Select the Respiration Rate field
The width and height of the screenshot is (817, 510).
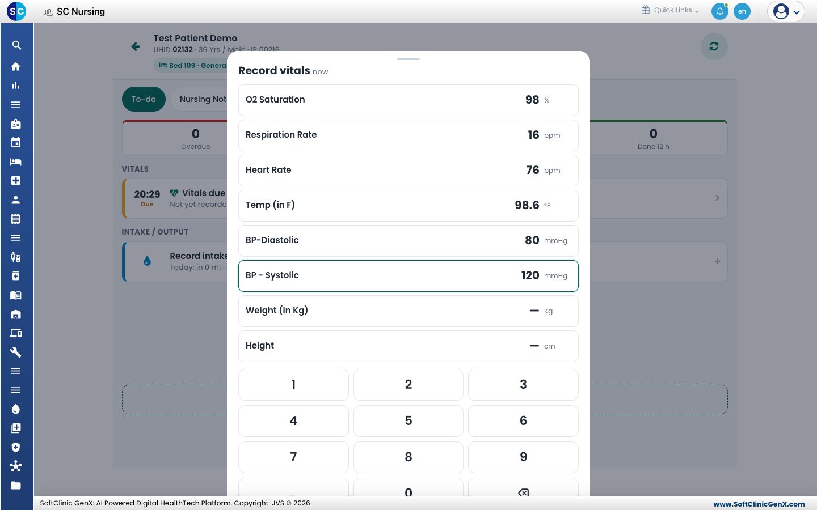click(x=408, y=135)
